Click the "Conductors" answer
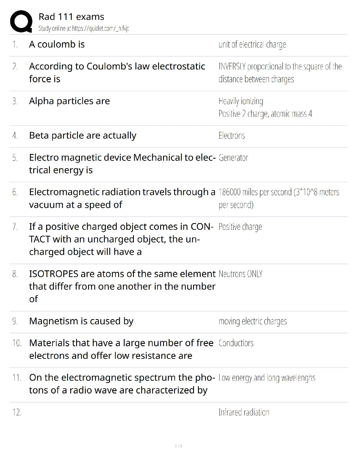 click(x=236, y=343)
